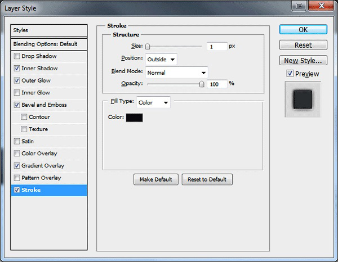Open the Position dropdown set to Outside
Screen dimensions: 338x262
pos(161,59)
